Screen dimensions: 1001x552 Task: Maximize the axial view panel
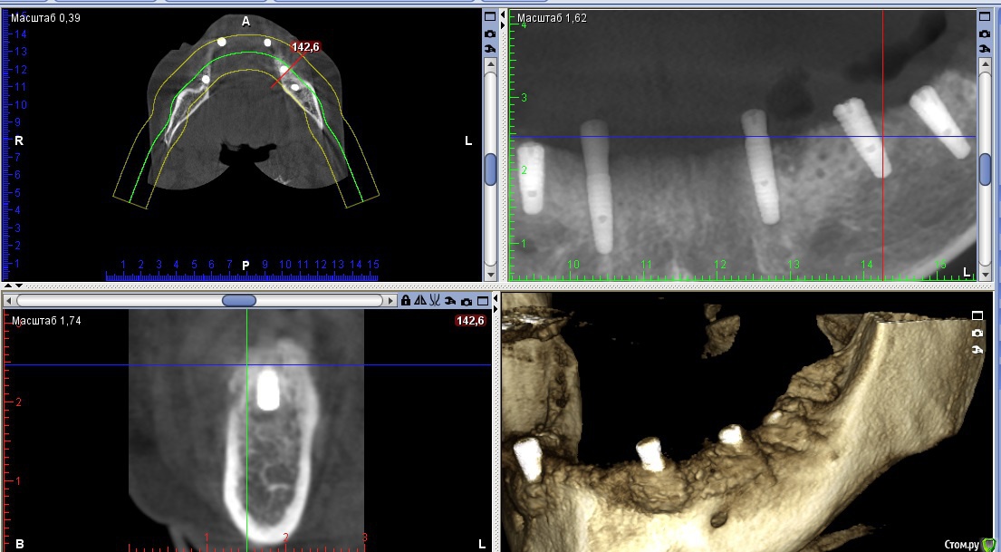(490, 16)
